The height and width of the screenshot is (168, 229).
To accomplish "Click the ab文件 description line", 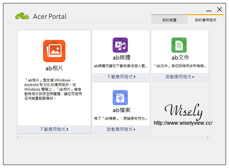I will click(x=180, y=66).
